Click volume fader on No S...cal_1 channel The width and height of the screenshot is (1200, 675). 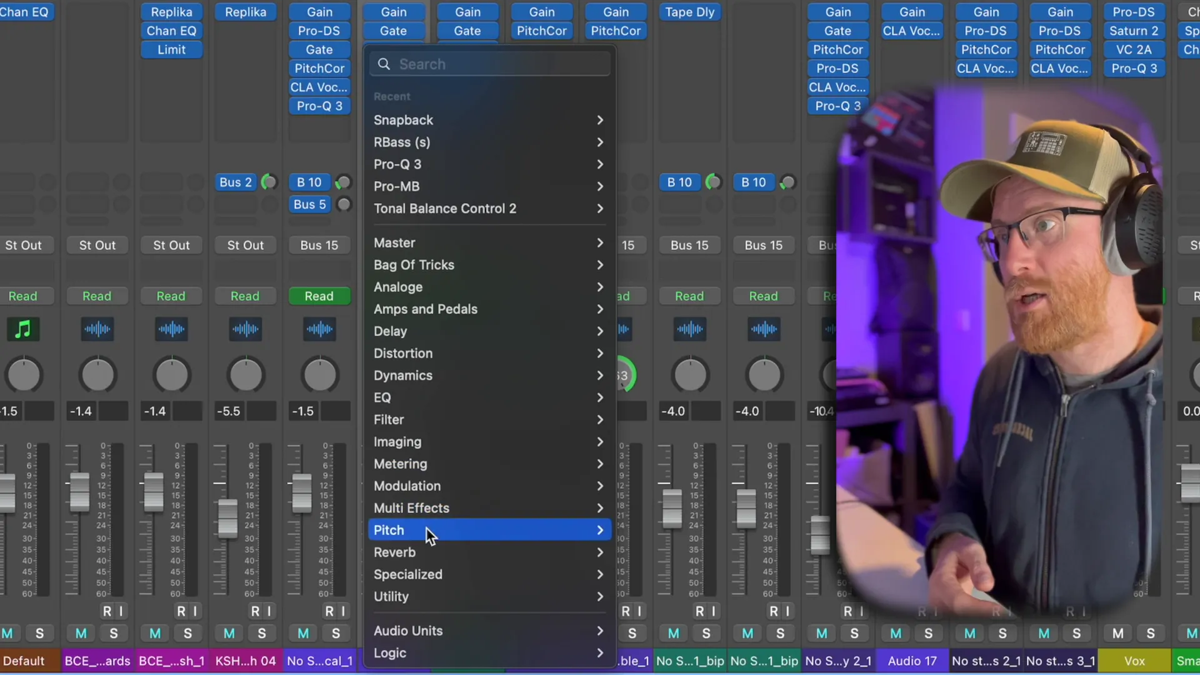tap(302, 492)
